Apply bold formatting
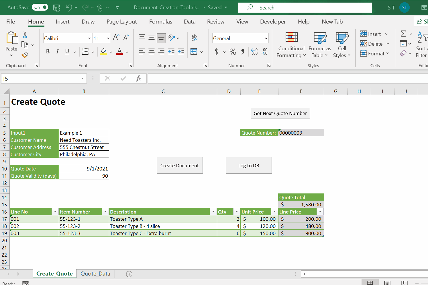This screenshot has width=428, height=285. point(48,51)
